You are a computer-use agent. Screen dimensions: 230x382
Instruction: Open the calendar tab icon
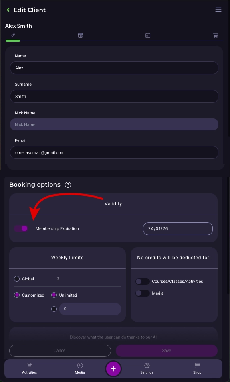click(148, 35)
